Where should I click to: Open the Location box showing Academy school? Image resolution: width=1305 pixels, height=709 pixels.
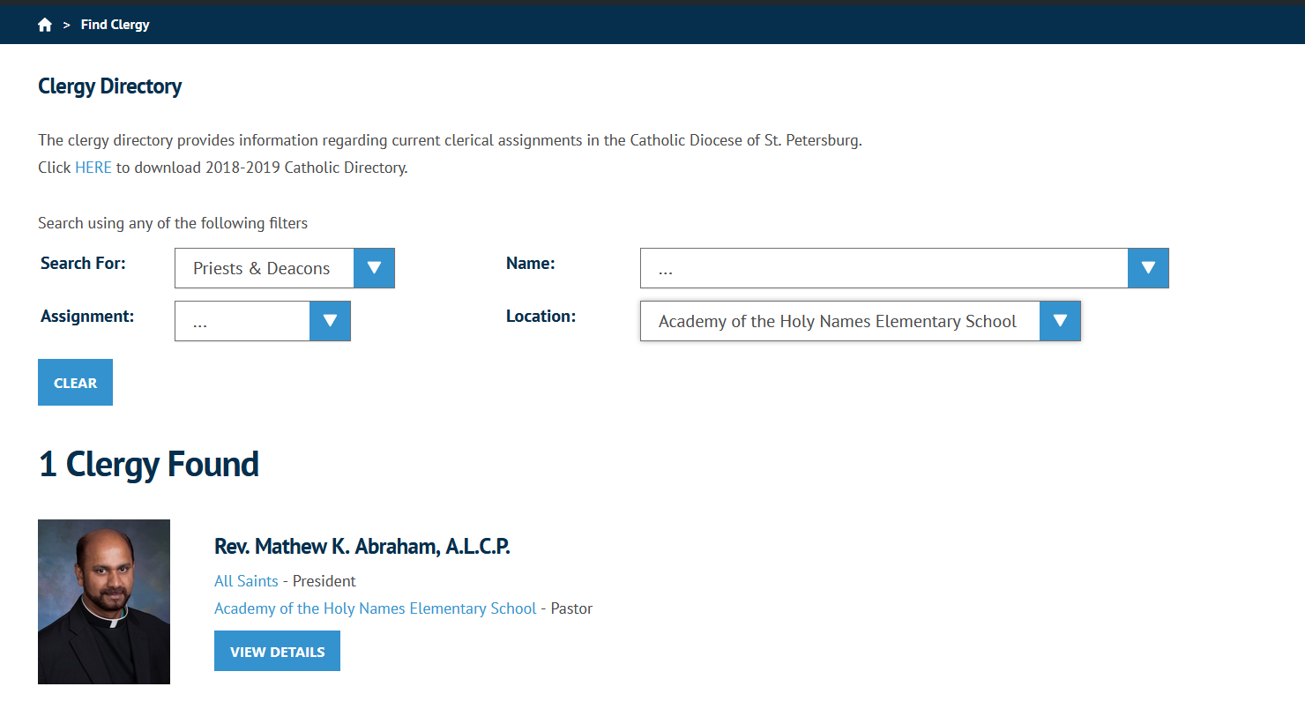click(839, 321)
